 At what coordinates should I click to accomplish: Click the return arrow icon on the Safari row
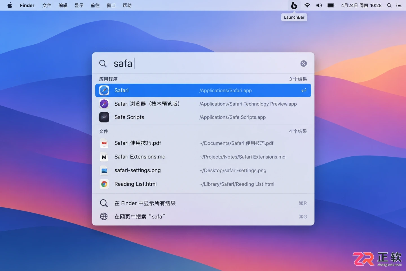pyautogui.click(x=304, y=90)
